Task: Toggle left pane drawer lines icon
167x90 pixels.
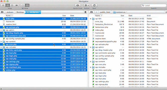Action: (x=85, y=12)
